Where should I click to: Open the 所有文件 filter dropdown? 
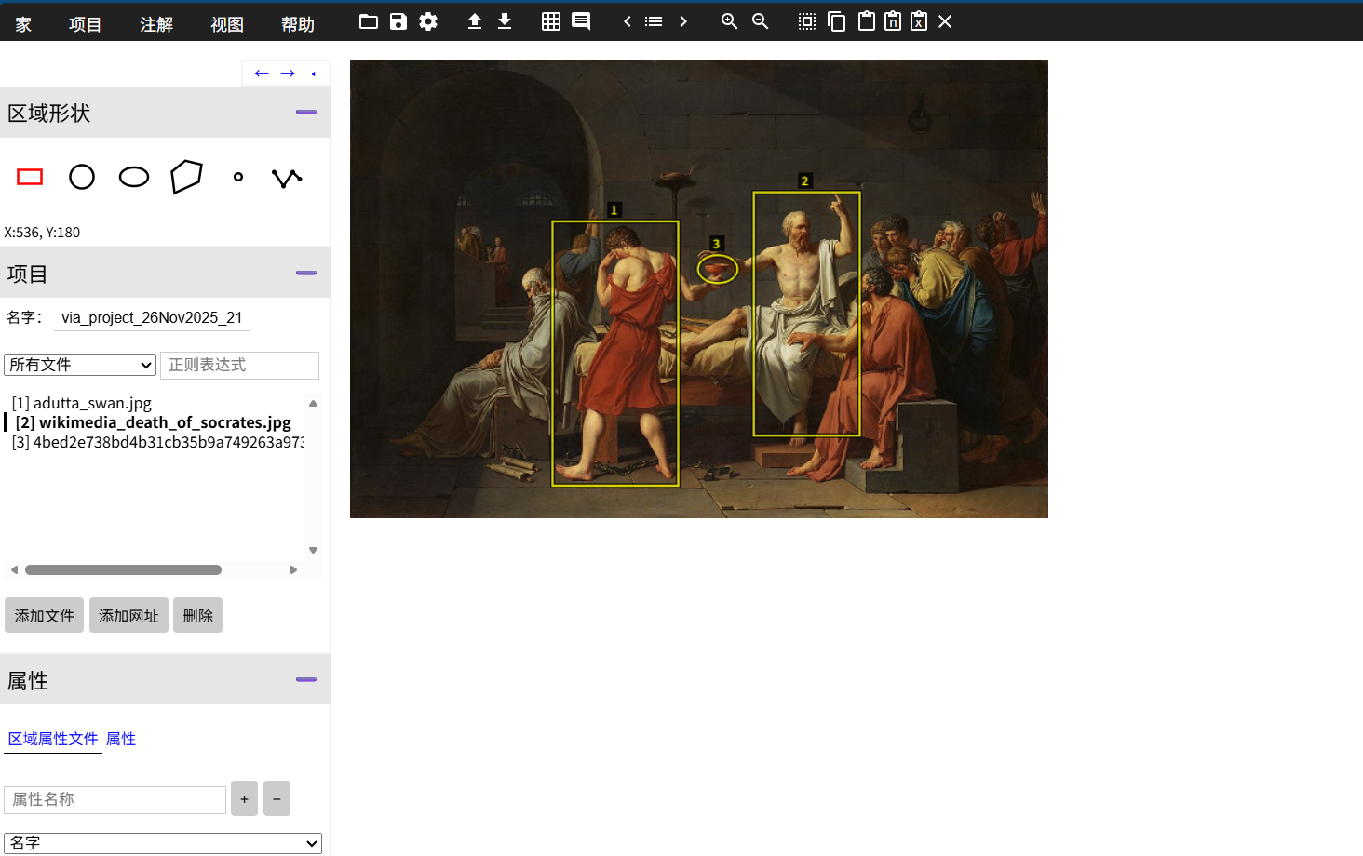(80, 365)
